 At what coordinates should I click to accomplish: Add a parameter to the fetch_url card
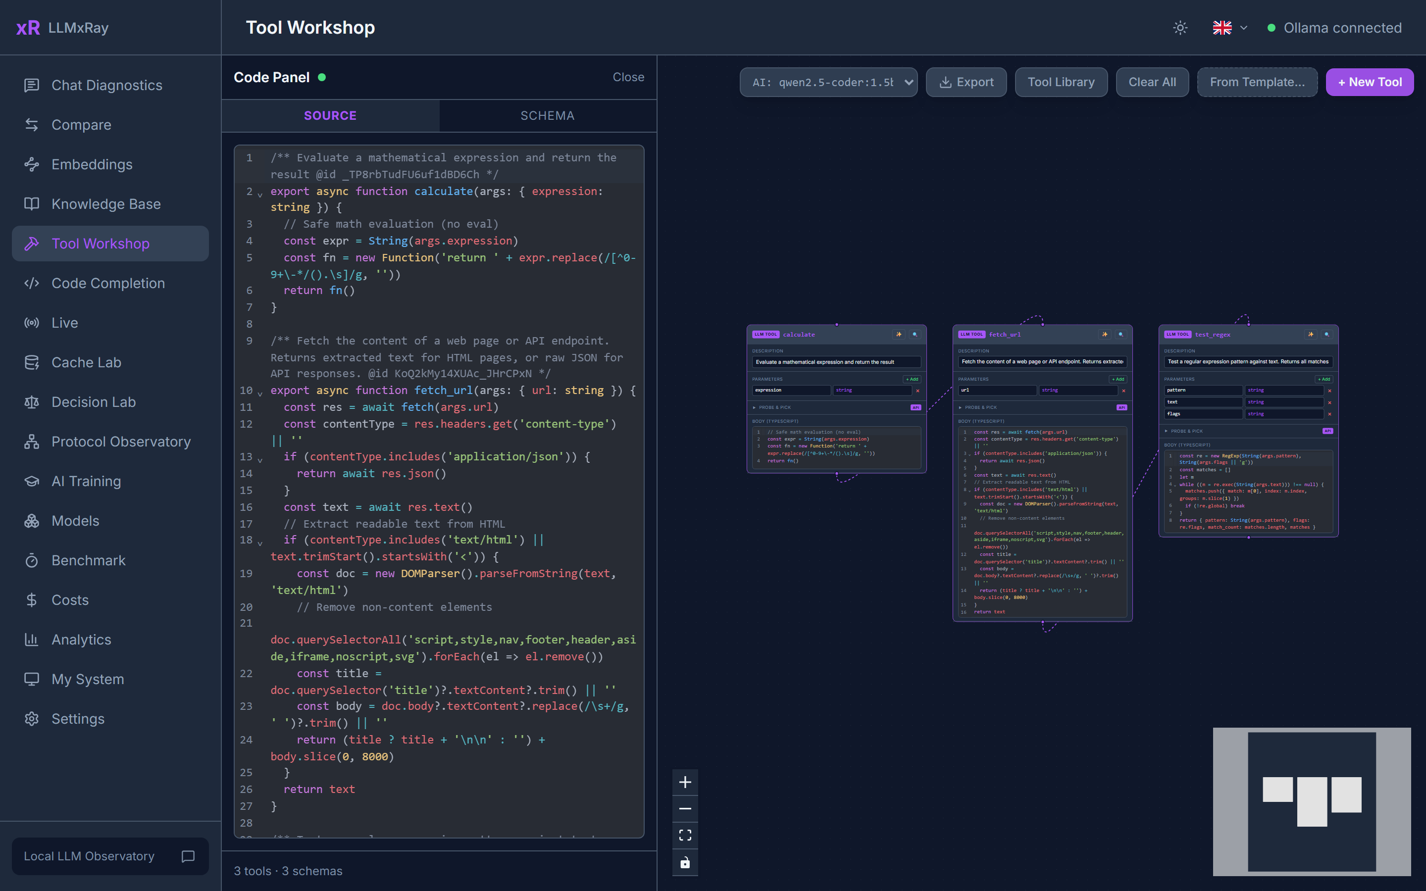(x=1118, y=379)
